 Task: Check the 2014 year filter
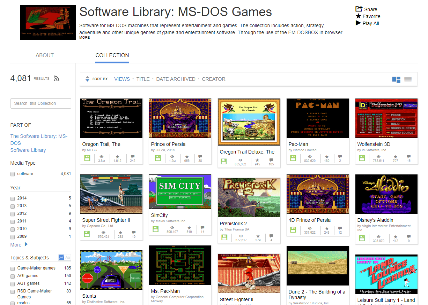tap(13, 198)
